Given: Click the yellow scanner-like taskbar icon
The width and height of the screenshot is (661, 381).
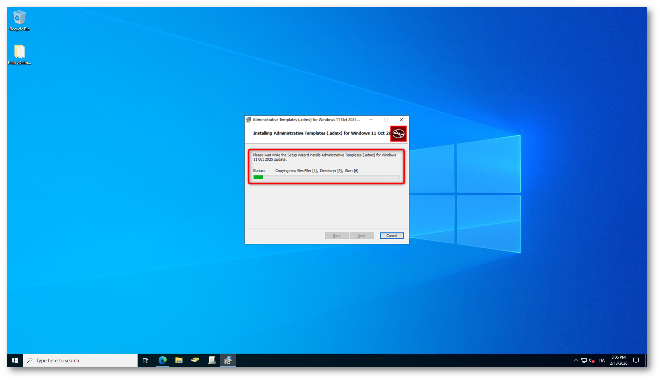Looking at the screenshot, I should pos(195,360).
